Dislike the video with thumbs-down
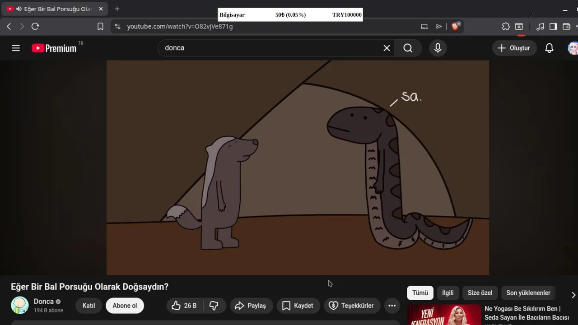The height and width of the screenshot is (325, 578). click(x=214, y=306)
